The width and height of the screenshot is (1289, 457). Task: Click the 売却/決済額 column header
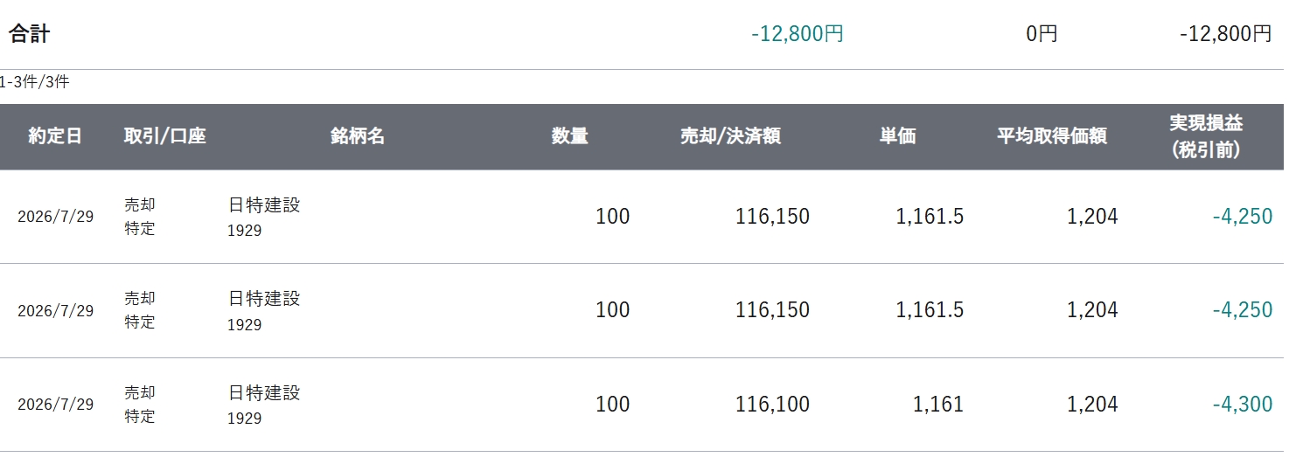[730, 136]
